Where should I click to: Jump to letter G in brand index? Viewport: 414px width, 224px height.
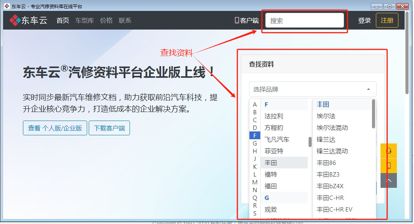pyautogui.click(x=255, y=143)
